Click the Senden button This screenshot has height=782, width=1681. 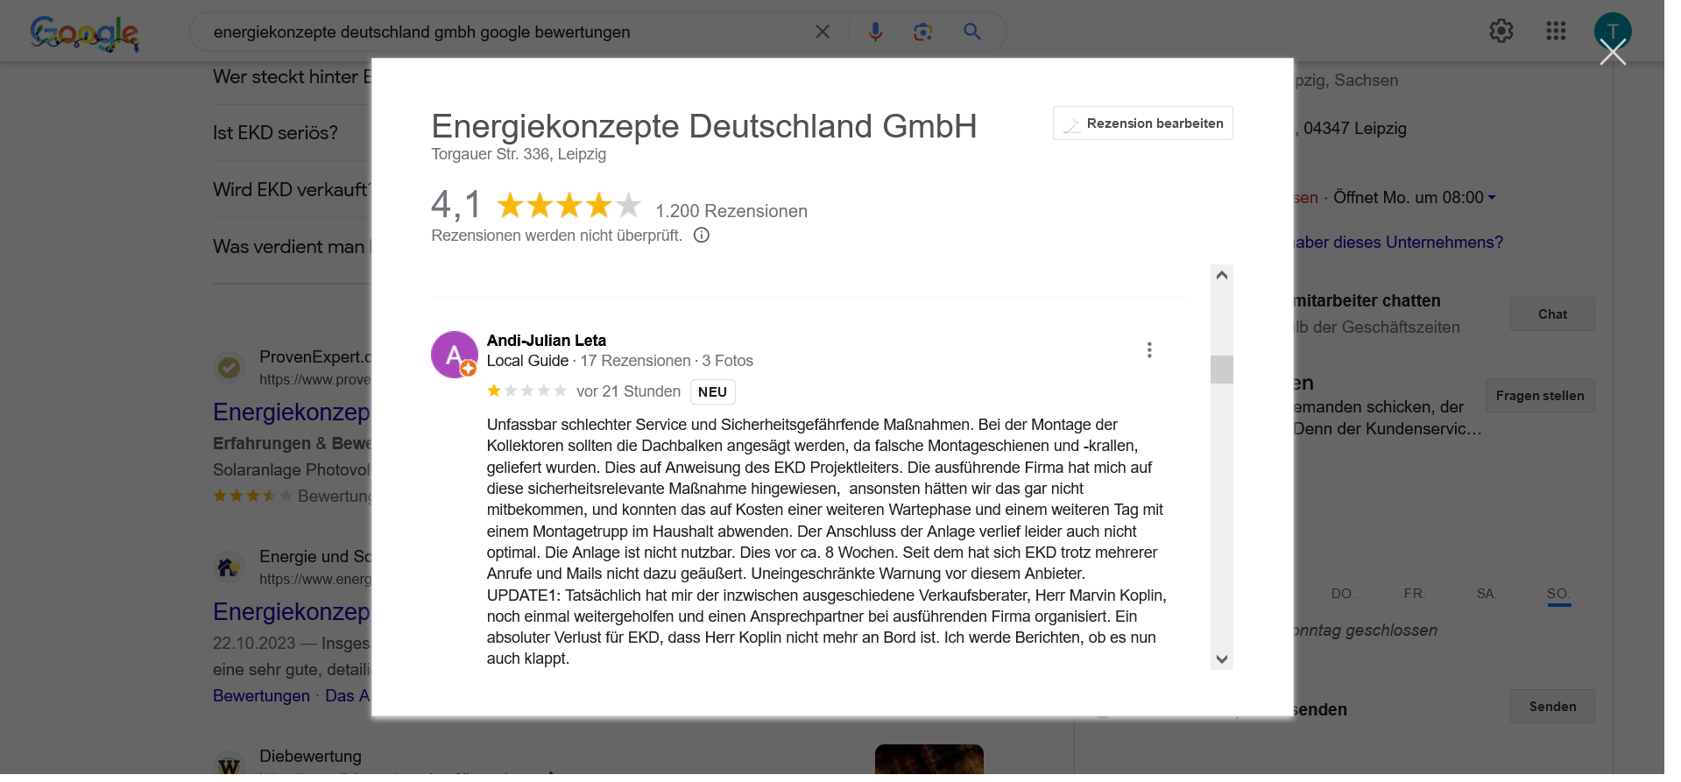1552,707
